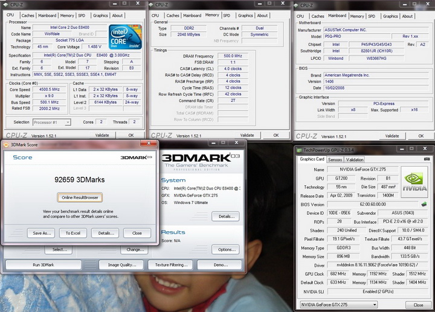Click Validate in the middle CPU-Z window

click(247, 135)
